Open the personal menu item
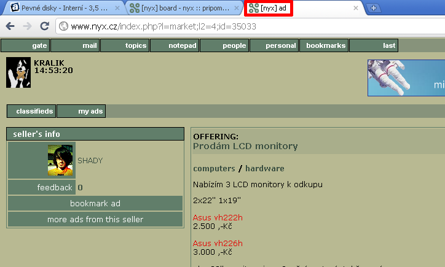445x267 pixels. [274, 45]
